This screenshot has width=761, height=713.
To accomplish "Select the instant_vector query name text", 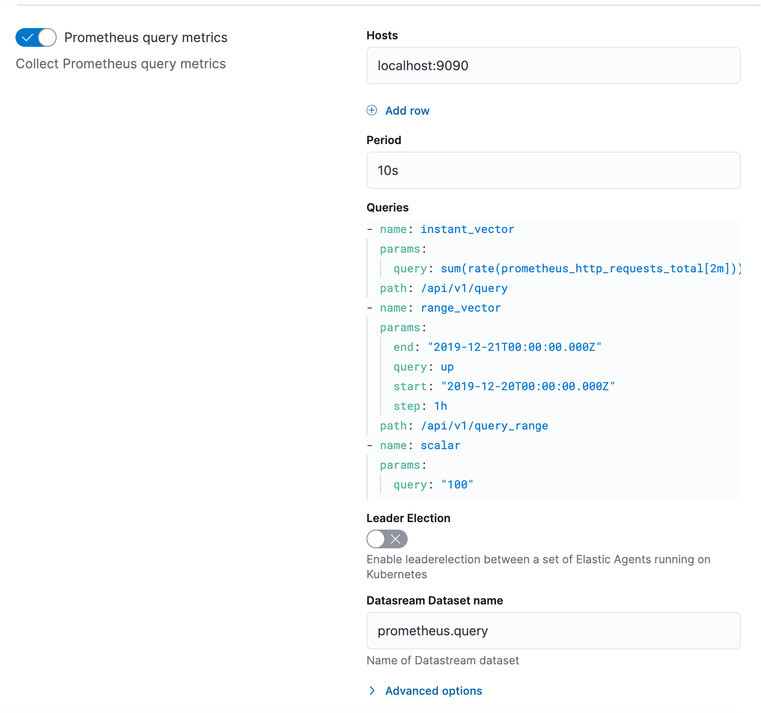I will [467, 229].
